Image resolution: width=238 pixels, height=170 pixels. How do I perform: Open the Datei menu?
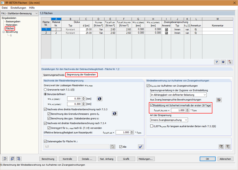coord(5,8)
